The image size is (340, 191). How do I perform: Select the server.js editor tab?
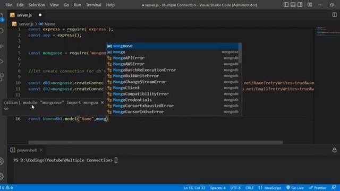tap(24, 15)
